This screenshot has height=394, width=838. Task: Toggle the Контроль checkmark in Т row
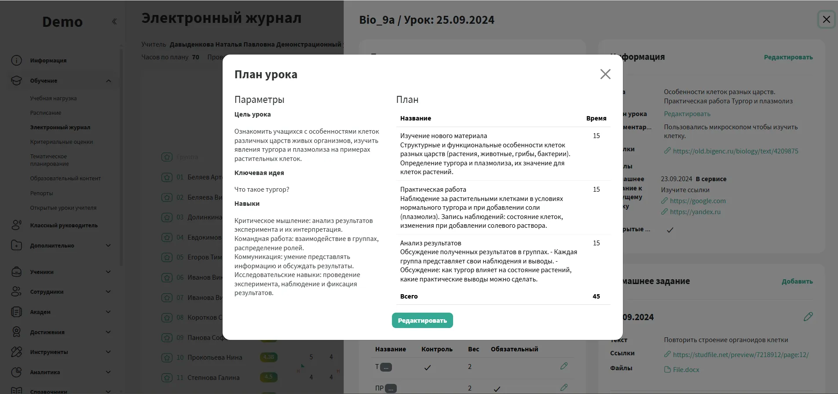click(427, 367)
